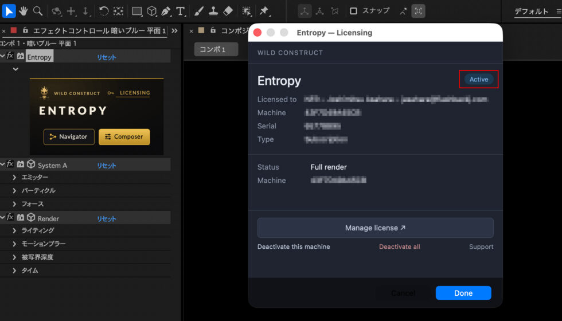Viewport: 562px width, 321px height.
Task: Click the snap collapsed-layers option icon
Action: click(x=403, y=11)
